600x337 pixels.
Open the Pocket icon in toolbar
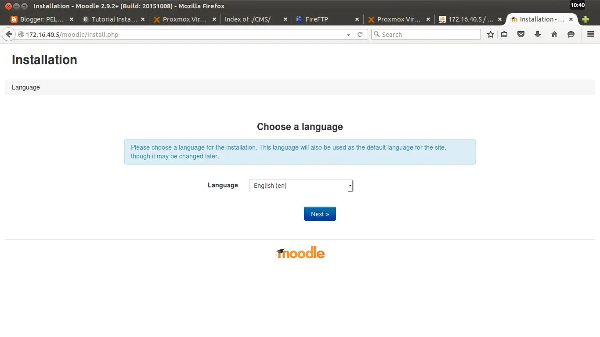(x=521, y=34)
